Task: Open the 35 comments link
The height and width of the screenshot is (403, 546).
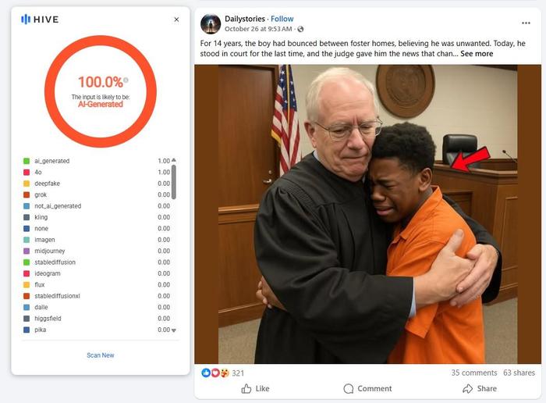Action: click(474, 373)
